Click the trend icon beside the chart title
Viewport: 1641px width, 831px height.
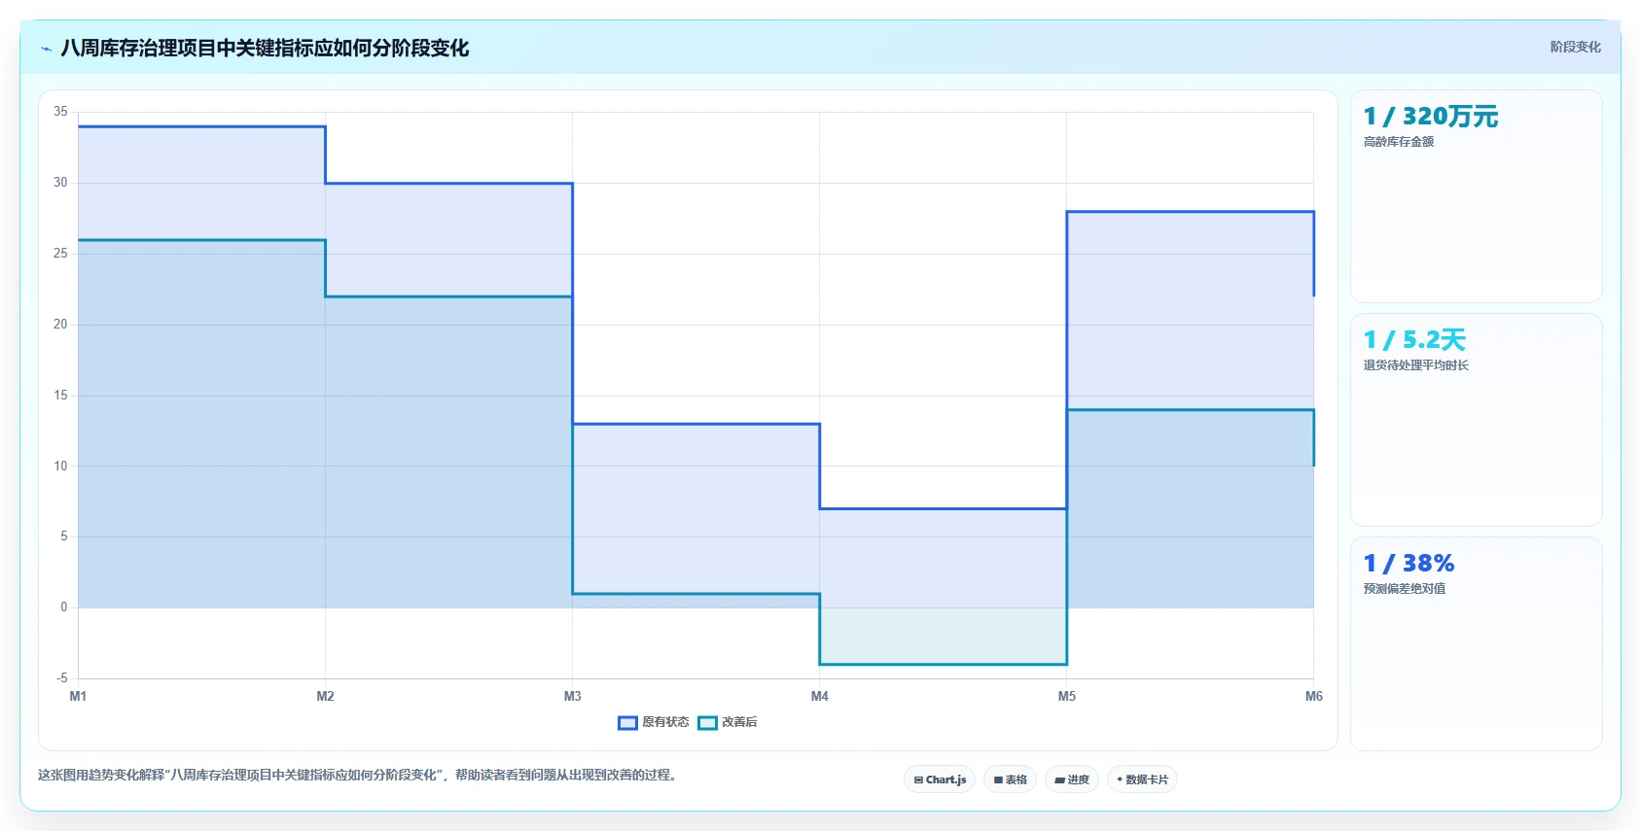pos(46,49)
